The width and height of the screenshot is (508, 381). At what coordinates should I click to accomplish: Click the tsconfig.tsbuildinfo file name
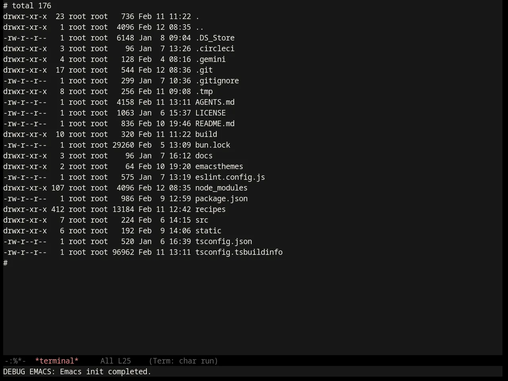[x=239, y=252]
